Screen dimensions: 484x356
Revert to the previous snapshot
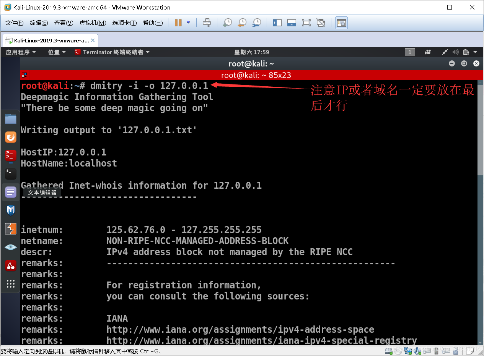[242, 23]
